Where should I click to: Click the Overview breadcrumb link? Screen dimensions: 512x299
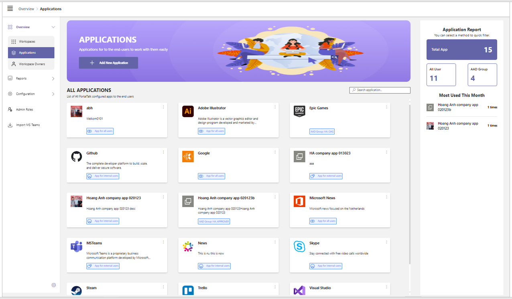(26, 9)
